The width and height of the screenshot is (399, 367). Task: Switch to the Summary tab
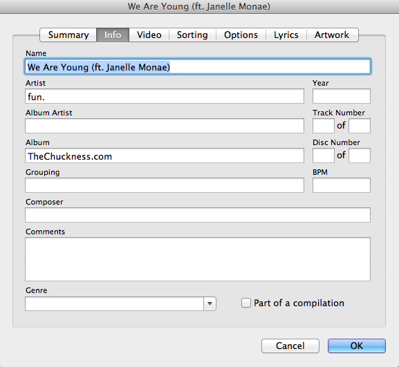click(x=68, y=35)
